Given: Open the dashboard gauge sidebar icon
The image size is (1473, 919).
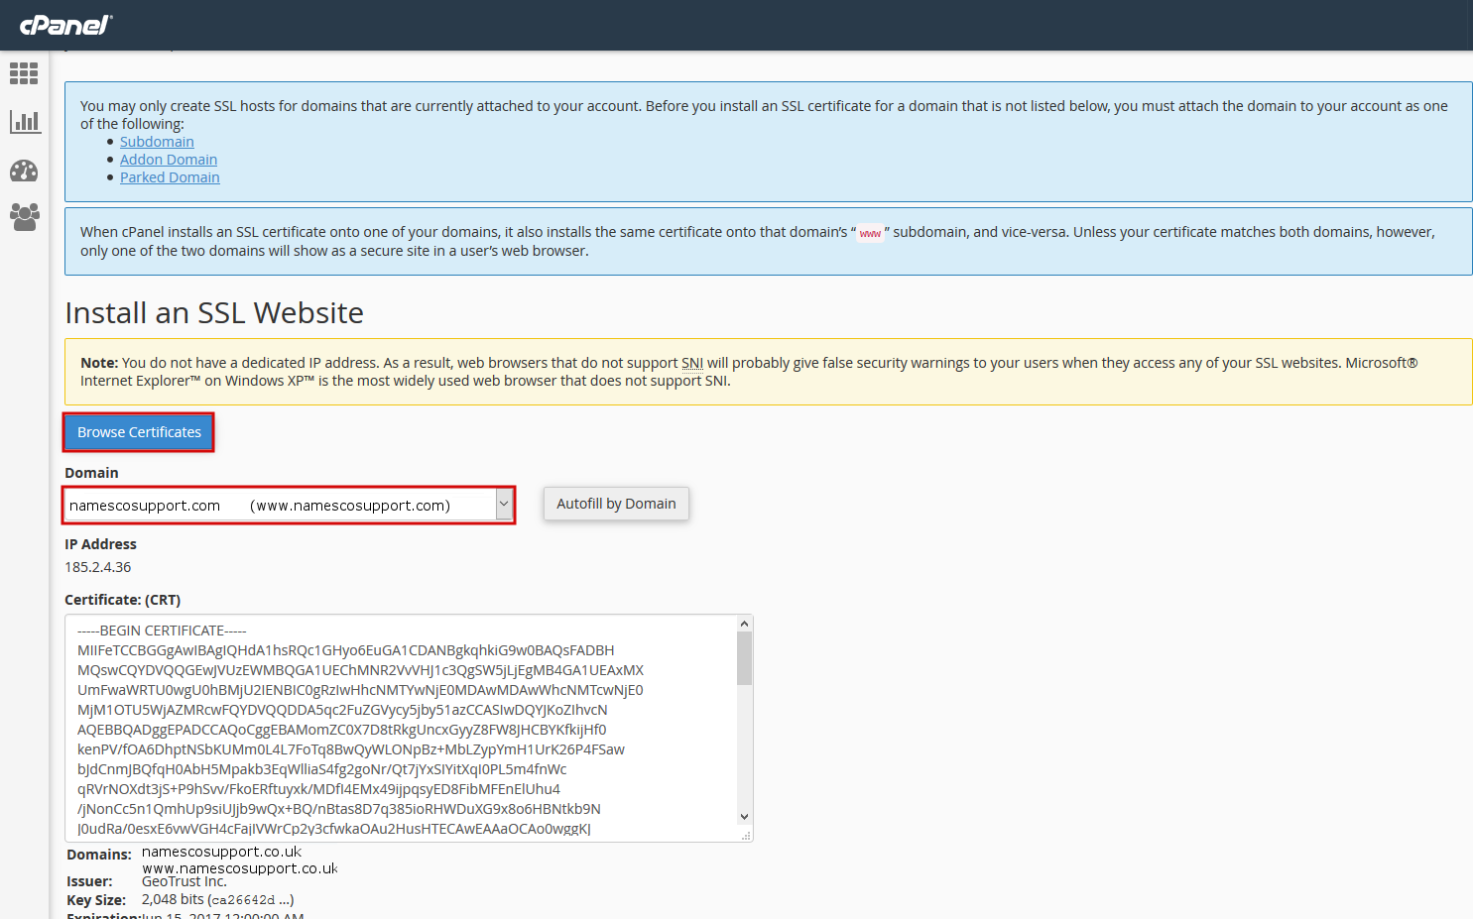Looking at the screenshot, I should (24, 171).
